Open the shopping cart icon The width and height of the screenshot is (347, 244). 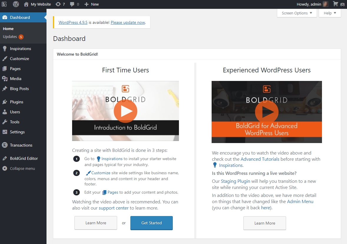coord(336,4)
